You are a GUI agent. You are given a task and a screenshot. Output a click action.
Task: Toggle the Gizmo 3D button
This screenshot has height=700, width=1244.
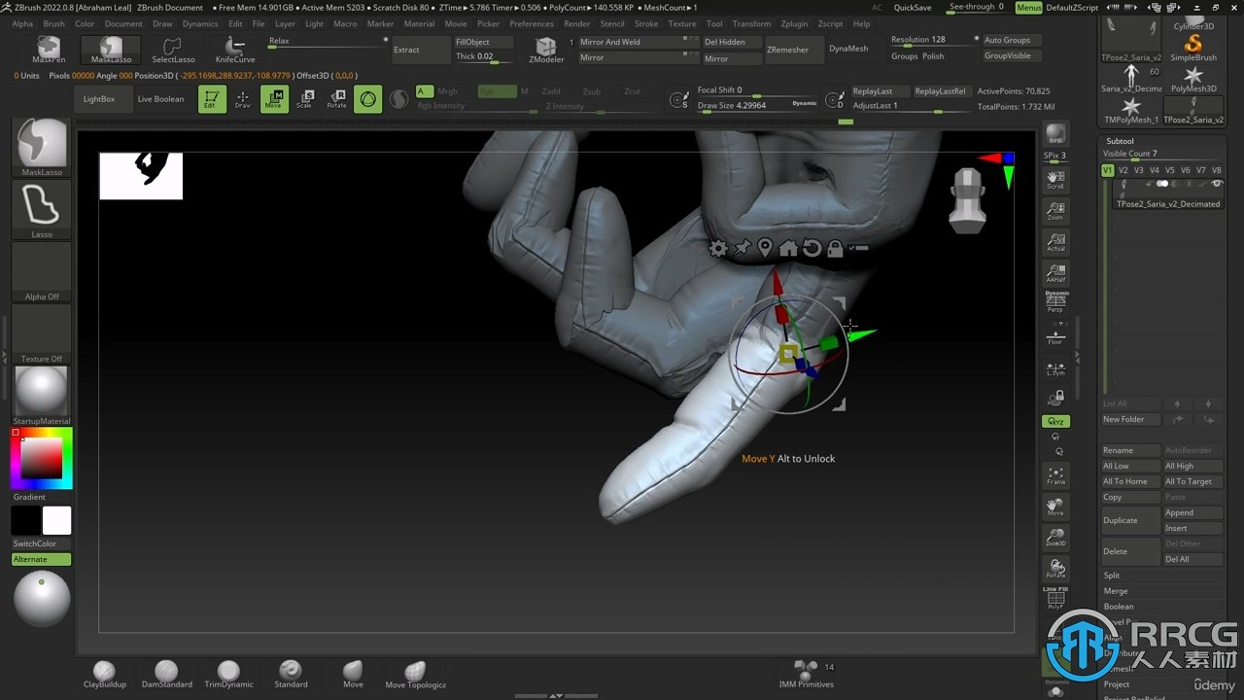pyautogui.click(x=367, y=98)
